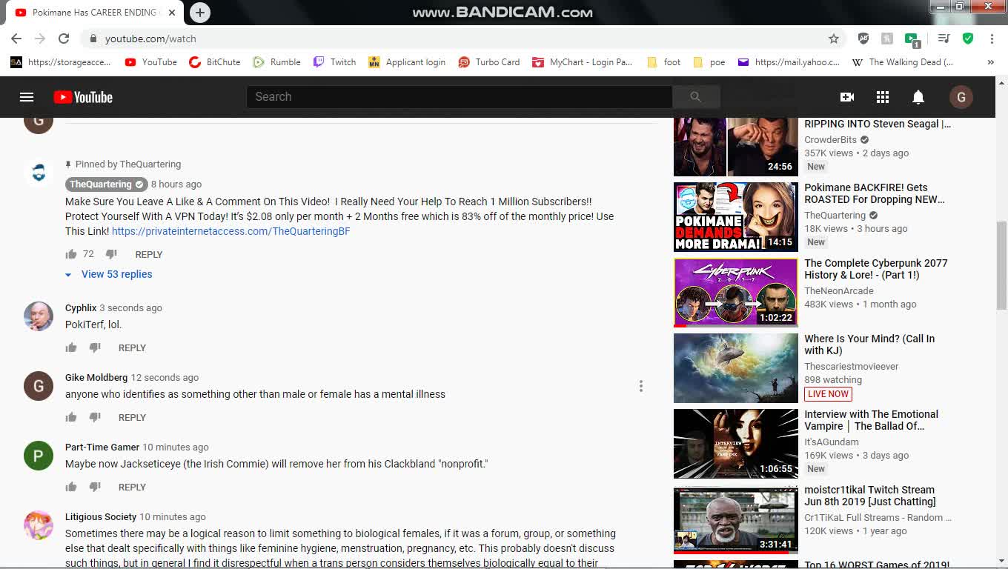Open Complete Cyberpunk 2077 History thumbnail
This screenshot has height=569, width=1008.
pos(736,293)
